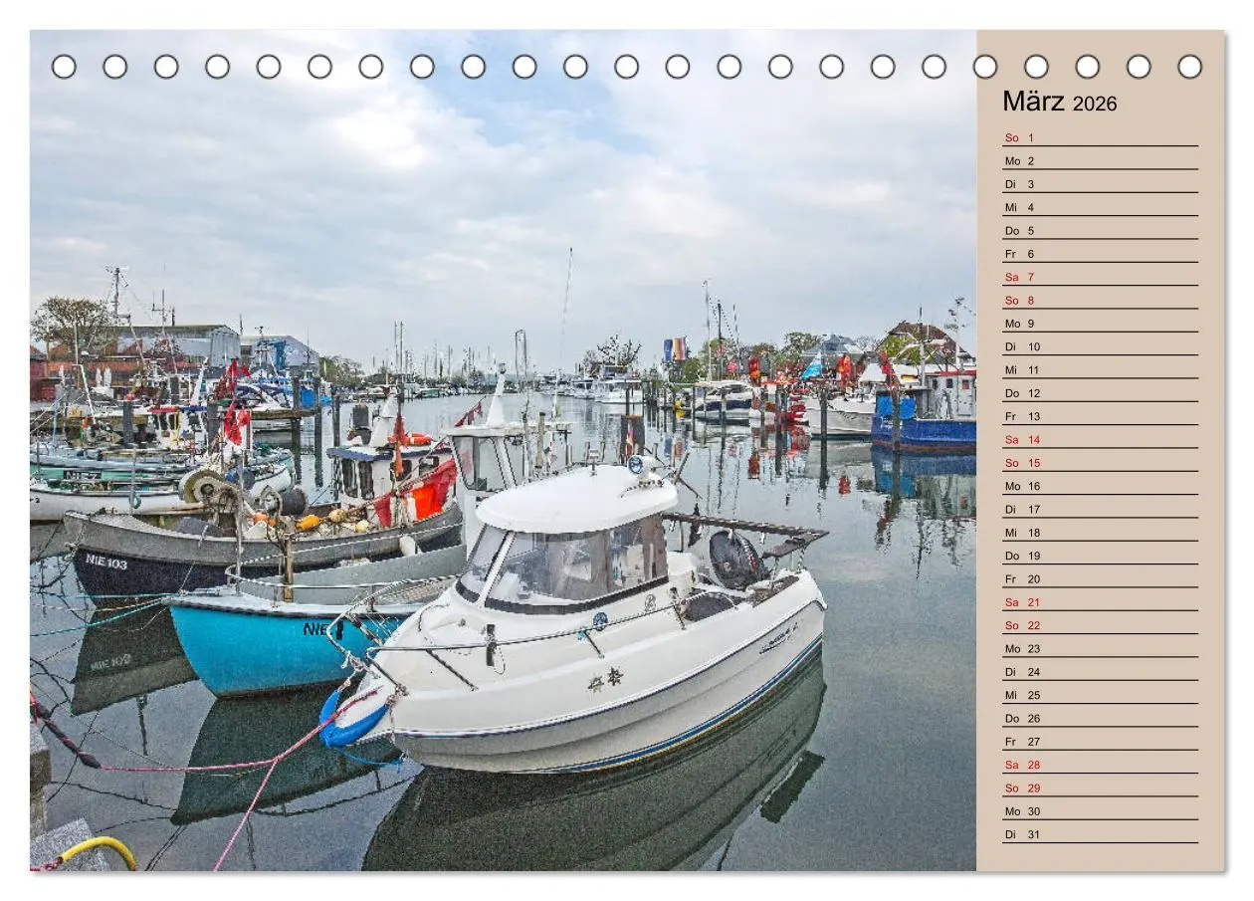Select the Di 24 calendar row
Image resolution: width=1254 pixels, height=901 pixels.
coord(1100,672)
